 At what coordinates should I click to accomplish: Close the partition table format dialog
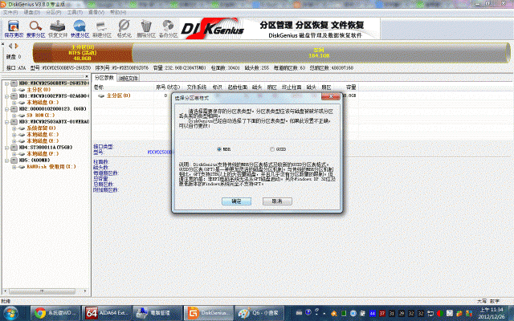coord(331,96)
